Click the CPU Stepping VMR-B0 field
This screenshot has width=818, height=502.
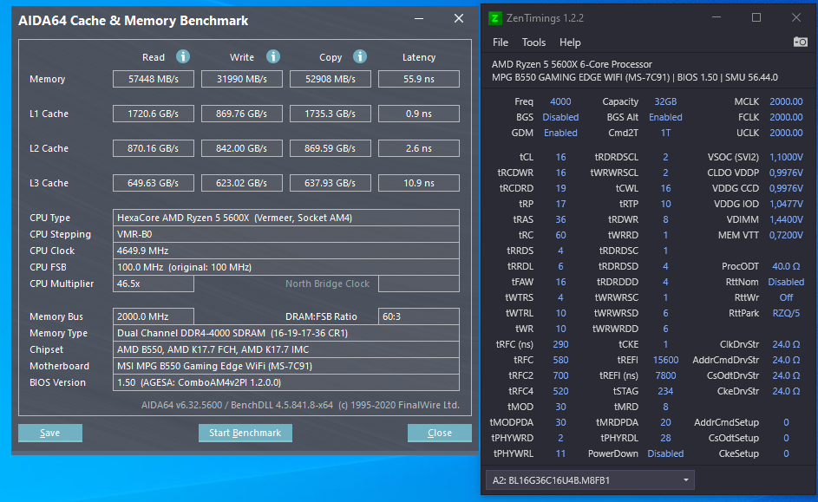pos(286,234)
